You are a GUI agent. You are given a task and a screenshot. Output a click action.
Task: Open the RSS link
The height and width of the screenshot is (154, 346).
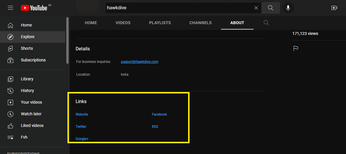(x=155, y=127)
